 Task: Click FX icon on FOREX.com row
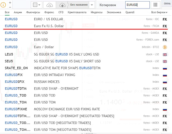(x=165, y=40)
